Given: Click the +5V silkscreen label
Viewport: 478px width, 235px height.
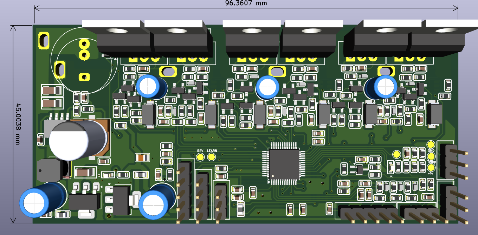Looking at the screenshot, I should 431,173.
